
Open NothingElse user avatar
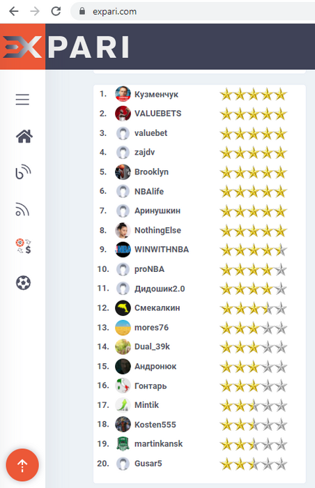[x=123, y=230]
